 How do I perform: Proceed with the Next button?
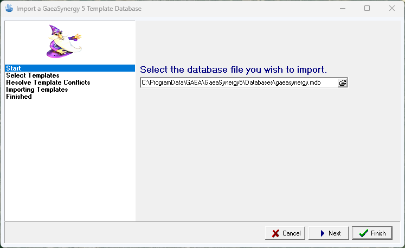[x=329, y=233]
